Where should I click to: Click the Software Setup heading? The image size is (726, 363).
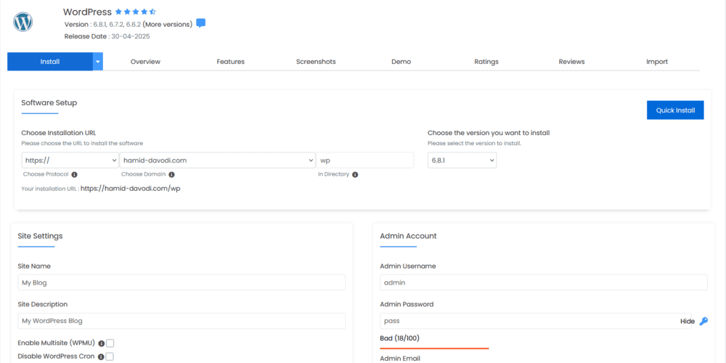(49, 103)
